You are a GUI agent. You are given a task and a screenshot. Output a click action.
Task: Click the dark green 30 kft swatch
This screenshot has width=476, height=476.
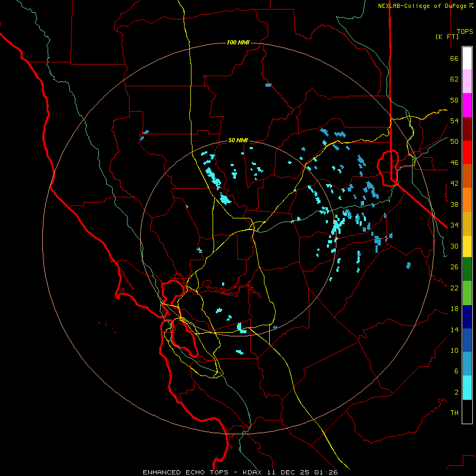[467, 269]
